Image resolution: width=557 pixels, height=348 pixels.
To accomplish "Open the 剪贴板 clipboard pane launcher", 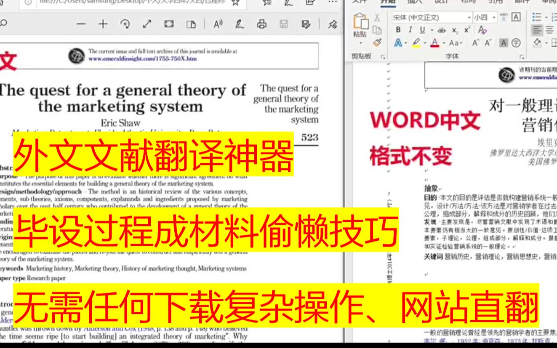I will click(x=383, y=57).
